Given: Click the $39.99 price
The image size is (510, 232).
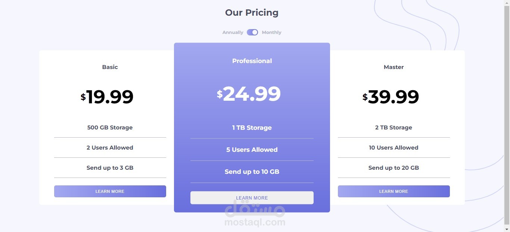Looking at the screenshot, I should (391, 97).
